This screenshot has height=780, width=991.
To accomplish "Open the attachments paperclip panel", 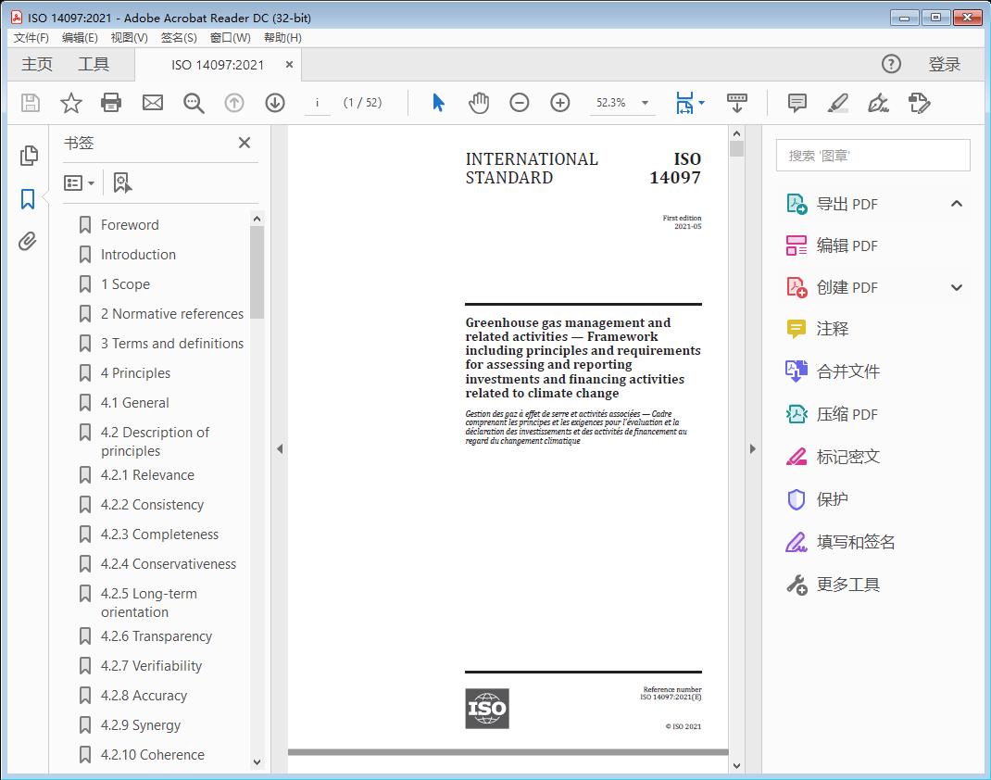I will [x=28, y=243].
